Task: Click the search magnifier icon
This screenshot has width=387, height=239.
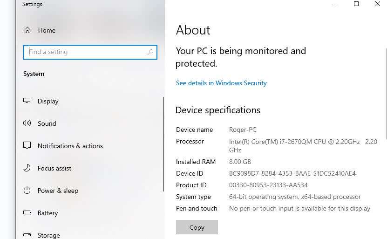Action: pyautogui.click(x=150, y=52)
